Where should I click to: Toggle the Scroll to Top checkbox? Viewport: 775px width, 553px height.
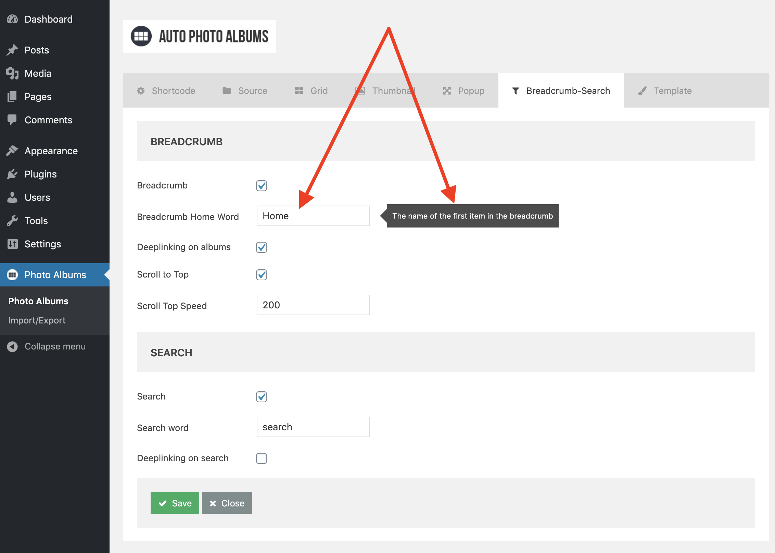(x=262, y=275)
